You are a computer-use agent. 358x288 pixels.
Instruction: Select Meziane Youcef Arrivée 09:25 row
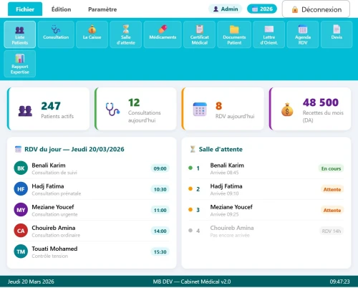click(x=266, y=210)
